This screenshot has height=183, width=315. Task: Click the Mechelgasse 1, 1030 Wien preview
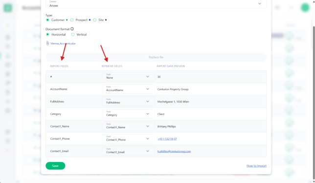pyautogui.click(x=173, y=102)
